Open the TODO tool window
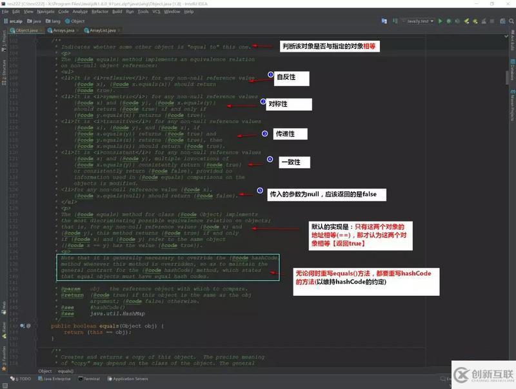The height and width of the screenshot is (389, 516). (x=21, y=379)
